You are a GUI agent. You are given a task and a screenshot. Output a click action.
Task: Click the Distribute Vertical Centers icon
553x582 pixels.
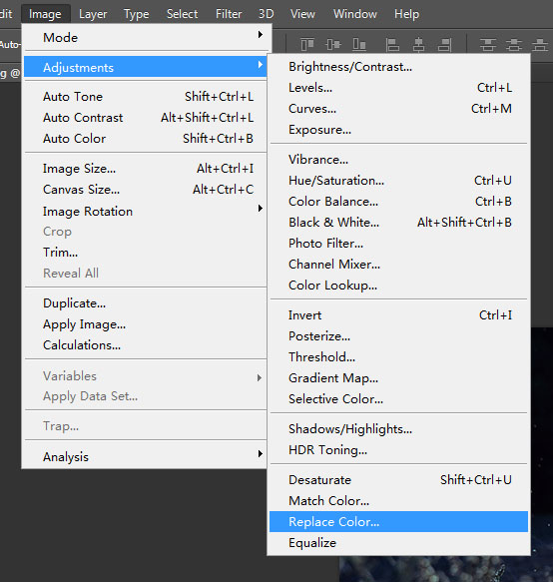(514, 45)
